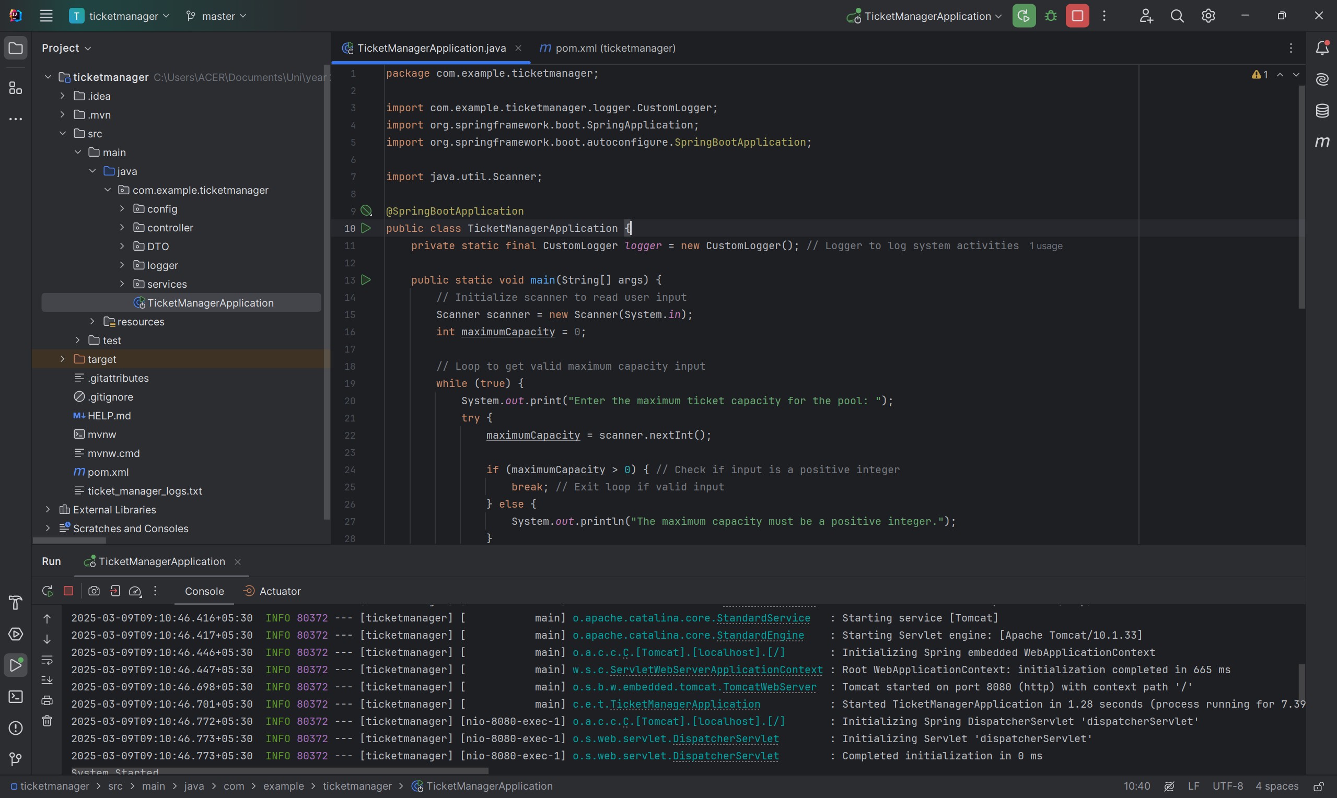This screenshot has width=1337, height=798.
Task: Open TicketManagerApplication run configuration dropdown
Action: 923,16
